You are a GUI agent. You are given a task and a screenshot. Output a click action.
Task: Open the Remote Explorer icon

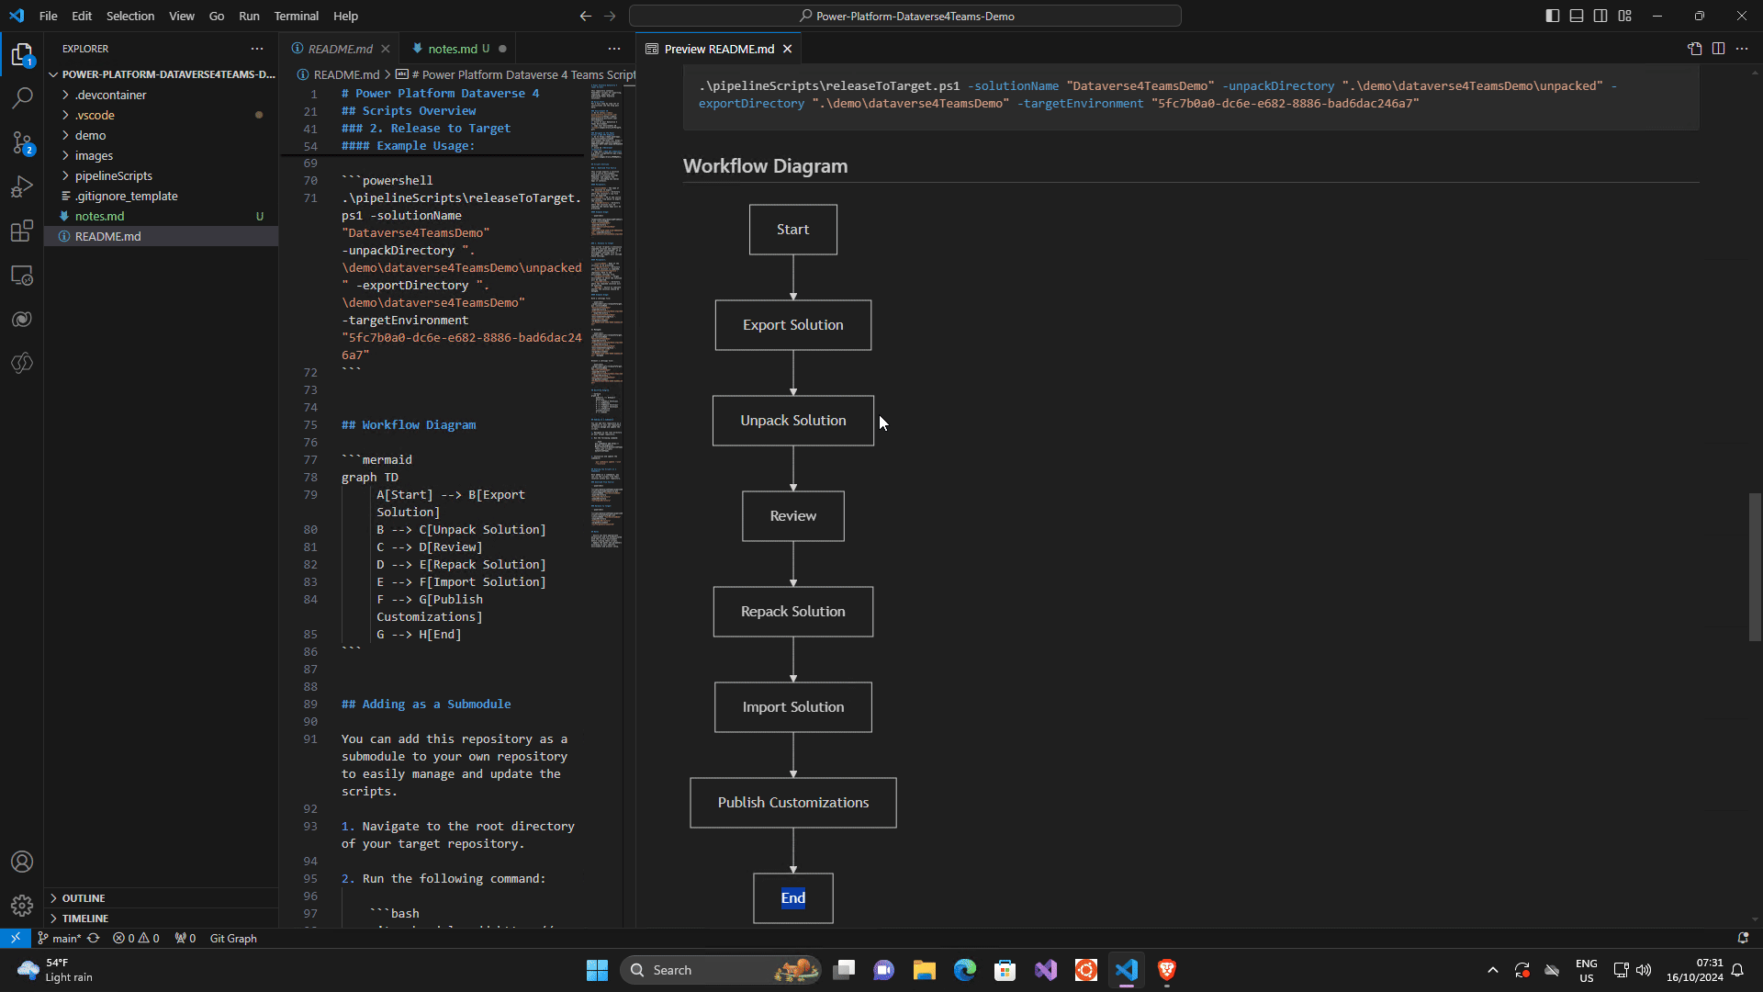coord(22,275)
